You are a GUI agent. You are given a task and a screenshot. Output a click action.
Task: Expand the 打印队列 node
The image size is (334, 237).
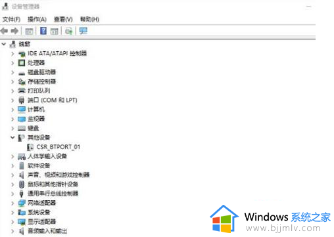(x=12, y=91)
